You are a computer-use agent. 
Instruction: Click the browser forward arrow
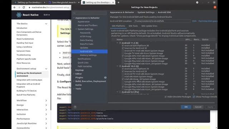pos(19,8)
